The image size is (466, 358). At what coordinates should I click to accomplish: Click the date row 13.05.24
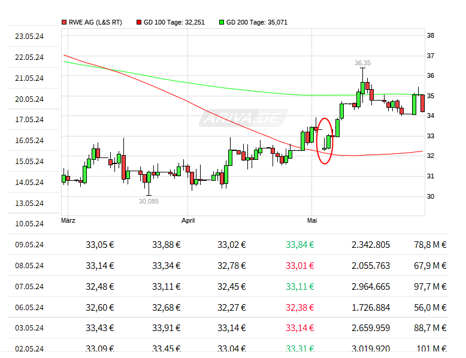[29, 203]
